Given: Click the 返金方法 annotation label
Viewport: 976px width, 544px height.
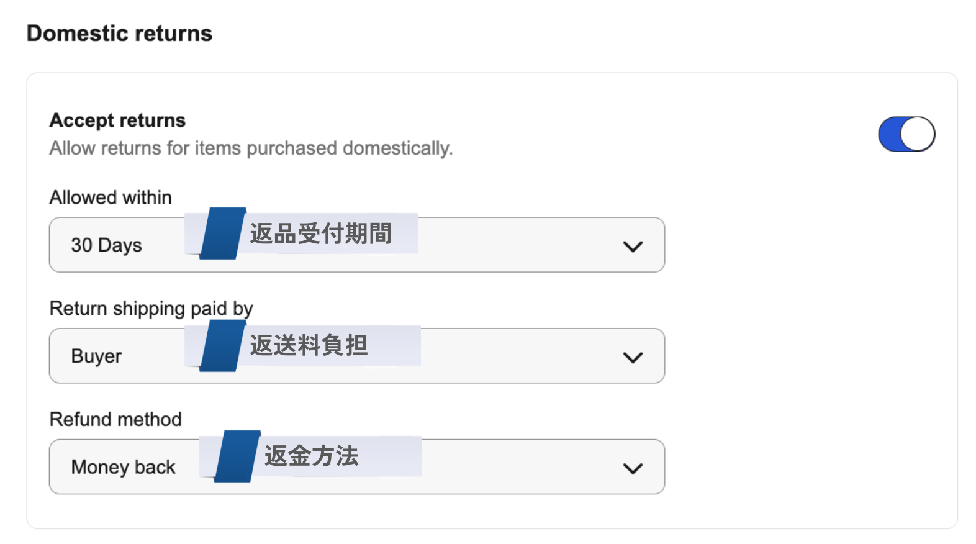Looking at the screenshot, I should click(x=312, y=456).
